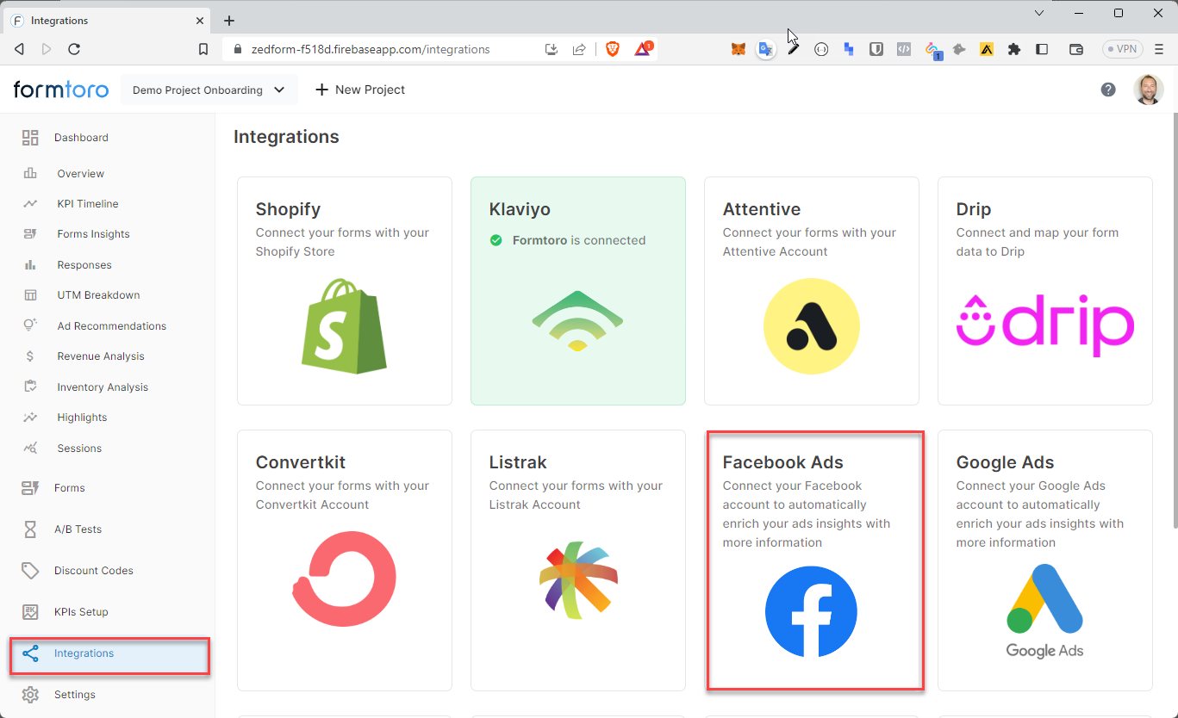Open Revenue Analysis in the sidebar
The width and height of the screenshot is (1178, 718).
pyautogui.click(x=101, y=356)
